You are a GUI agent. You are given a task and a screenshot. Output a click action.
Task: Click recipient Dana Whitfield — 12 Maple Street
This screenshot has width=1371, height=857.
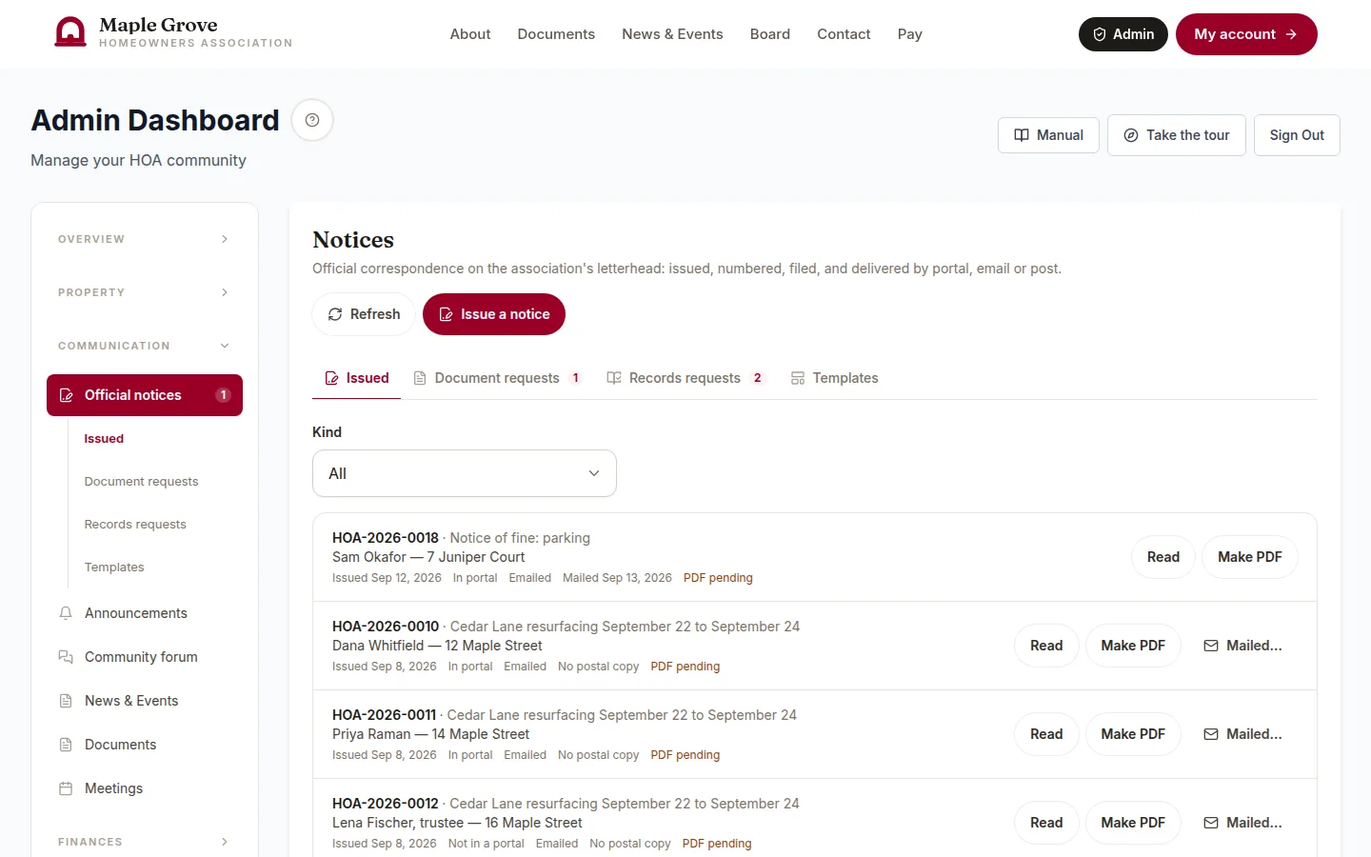(x=437, y=646)
